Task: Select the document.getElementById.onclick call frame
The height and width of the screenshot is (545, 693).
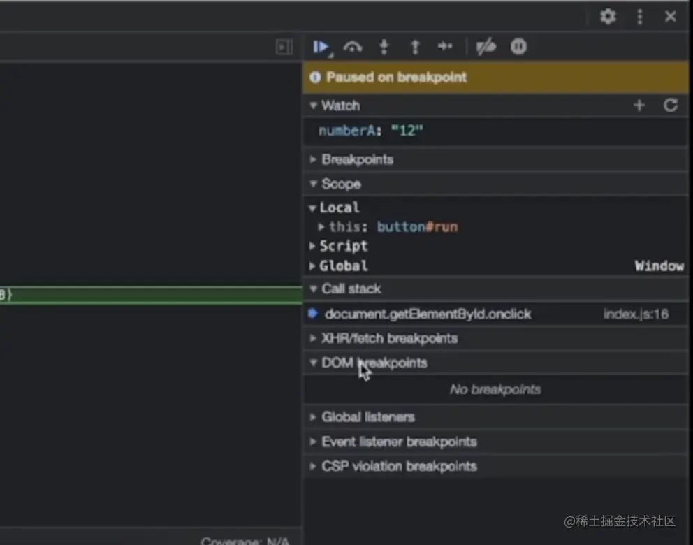Action: [x=428, y=314]
